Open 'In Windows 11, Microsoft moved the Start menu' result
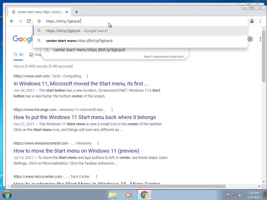Viewport: 267px width, 200px height. tap(81, 84)
